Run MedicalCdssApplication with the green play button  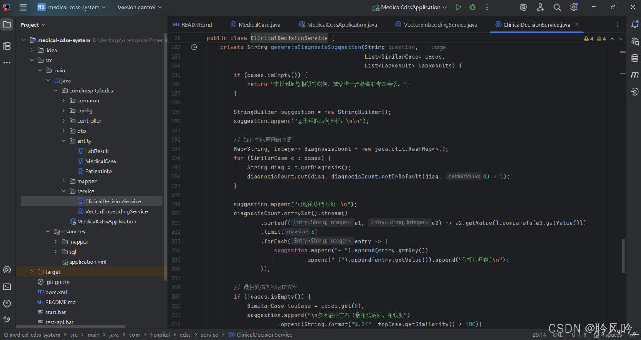coord(459,7)
